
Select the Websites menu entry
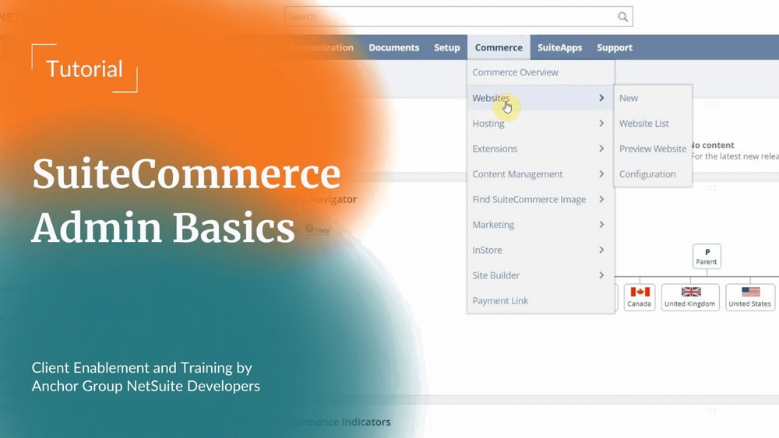pos(541,98)
